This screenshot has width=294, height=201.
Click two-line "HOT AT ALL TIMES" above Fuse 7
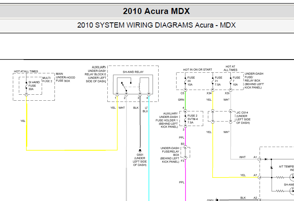[x=230, y=68]
